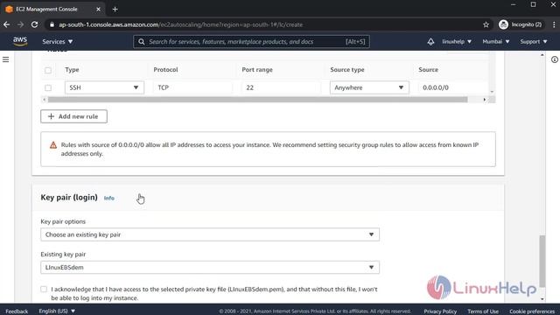Acknowledge private key file access checkbox
This screenshot has height=315, width=560.
(44, 289)
